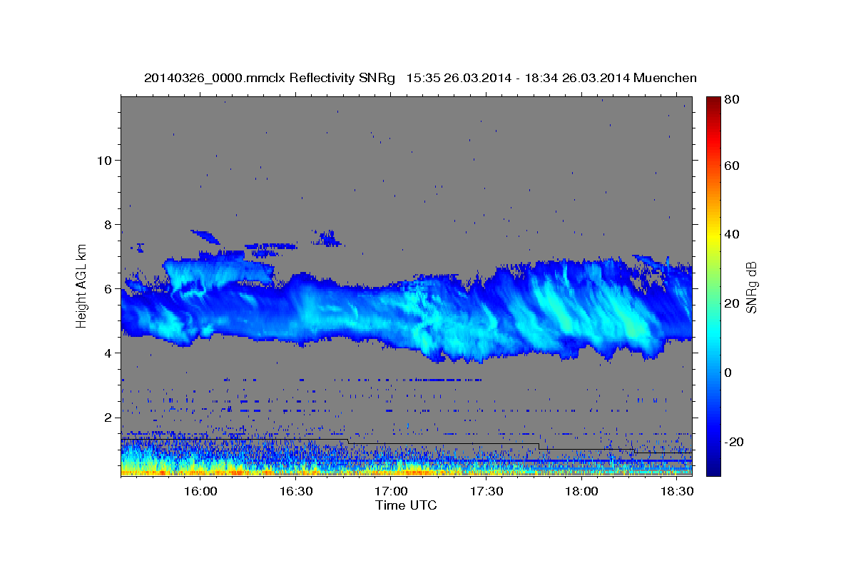Select the 18:30 time tick label

pyautogui.click(x=678, y=492)
